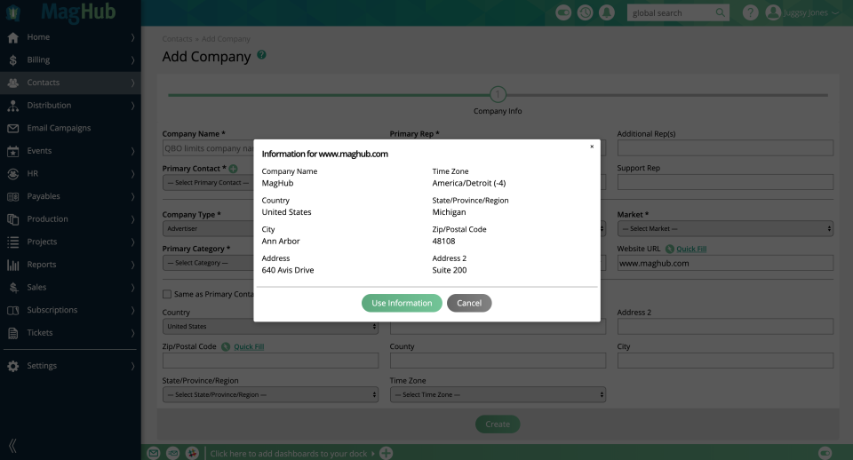The height and width of the screenshot is (460, 853).
Task: Click the Distribution icon in sidebar
Action: click(13, 106)
